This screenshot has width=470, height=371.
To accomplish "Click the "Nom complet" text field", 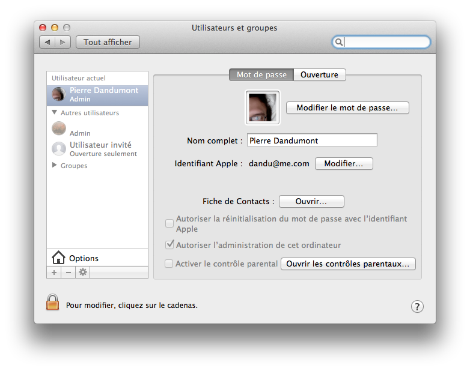I will 311,140.
